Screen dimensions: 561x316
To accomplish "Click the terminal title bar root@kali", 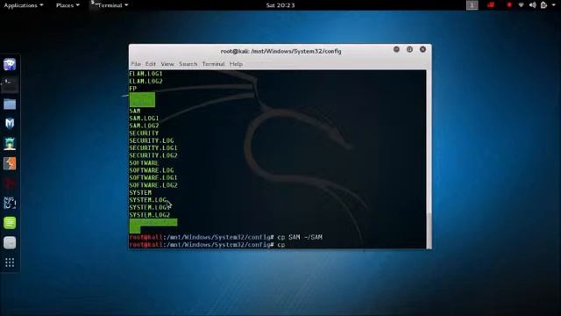I will pyautogui.click(x=280, y=51).
